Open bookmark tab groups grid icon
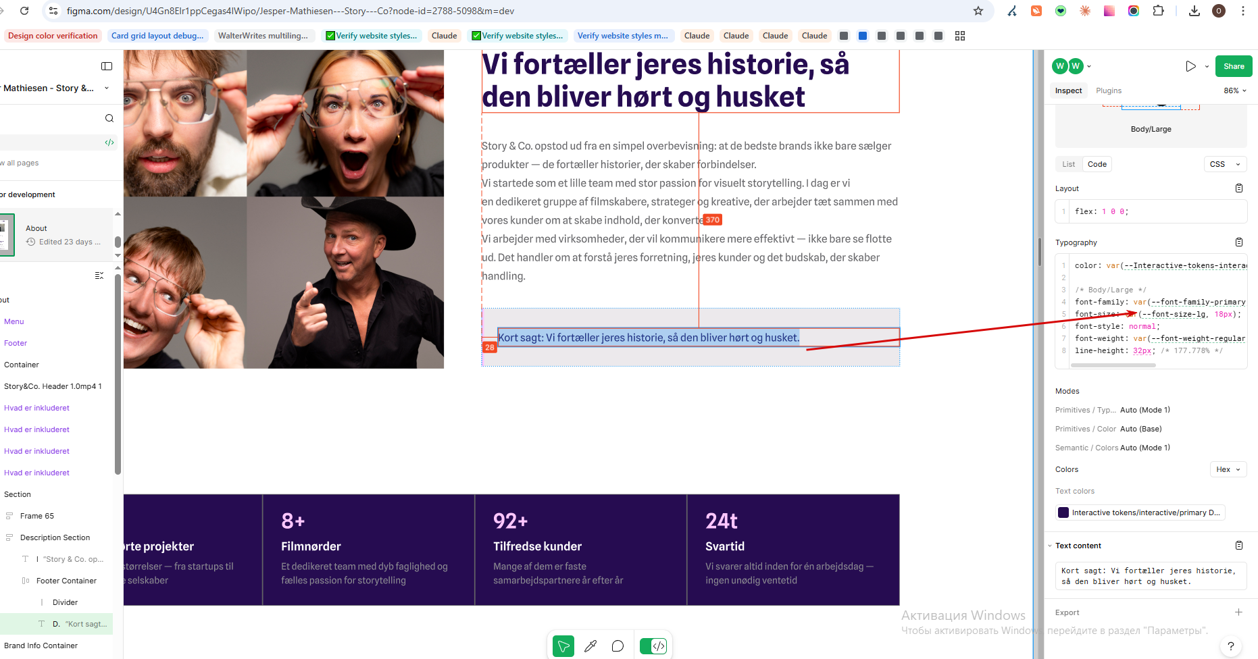The height and width of the screenshot is (659, 1258). pyautogui.click(x=960, y=36)
